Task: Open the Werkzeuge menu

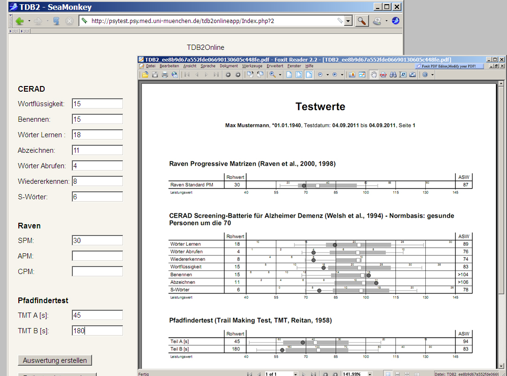Action: coord(252,66)
